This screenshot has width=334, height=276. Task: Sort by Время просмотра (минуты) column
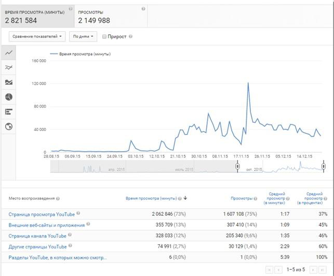coord(151,198)
